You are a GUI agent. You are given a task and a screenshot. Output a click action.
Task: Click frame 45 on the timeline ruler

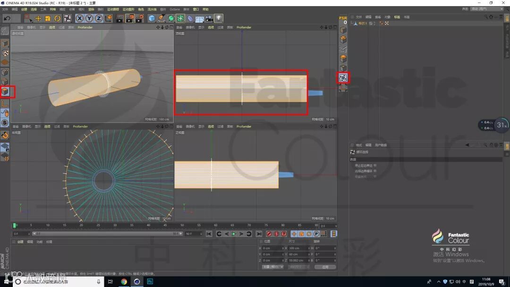pos(165,226)
